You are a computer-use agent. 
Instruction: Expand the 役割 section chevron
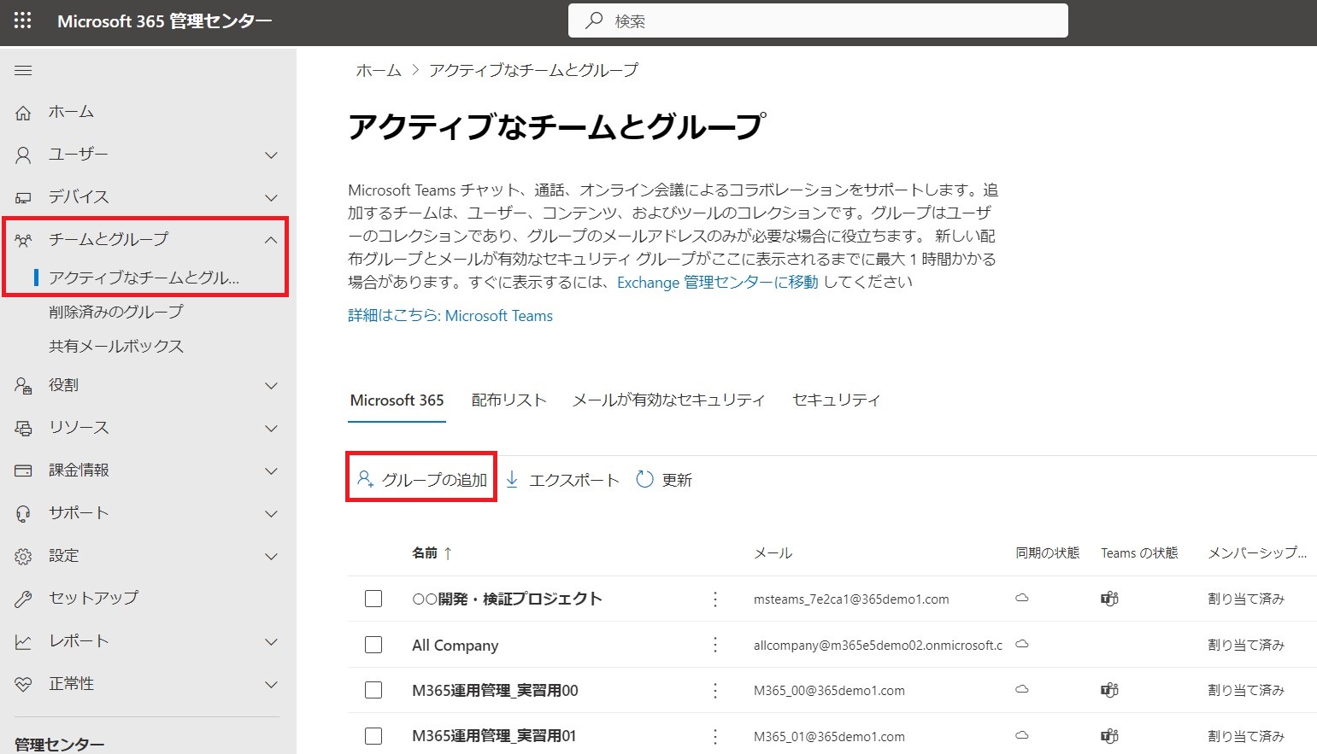pyautogui.click(x=271, y=385)
